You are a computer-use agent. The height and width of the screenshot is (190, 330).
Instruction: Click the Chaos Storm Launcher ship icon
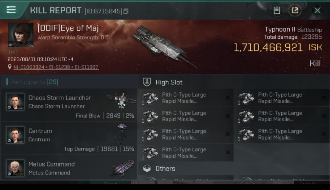click(x=121, y=101)
